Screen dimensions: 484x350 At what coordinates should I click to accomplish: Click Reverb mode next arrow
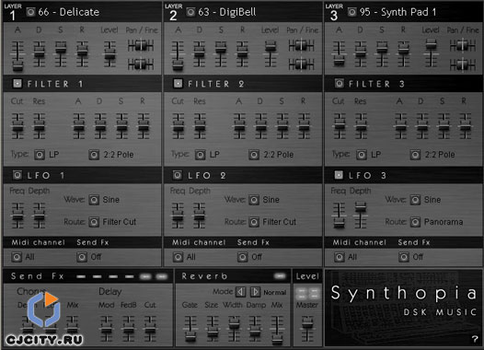255,292
